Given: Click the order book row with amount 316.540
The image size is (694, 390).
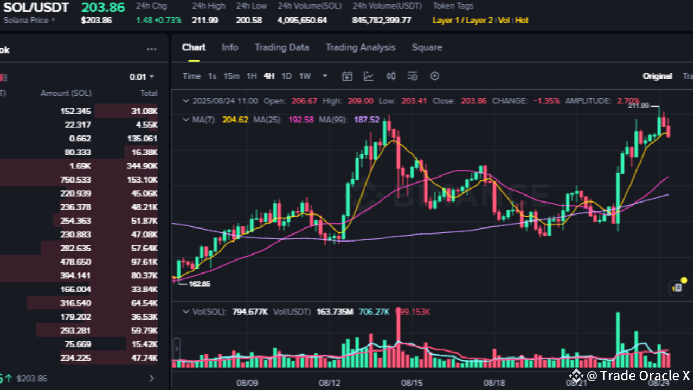Looking at the screenshot, I should [79, 303].
